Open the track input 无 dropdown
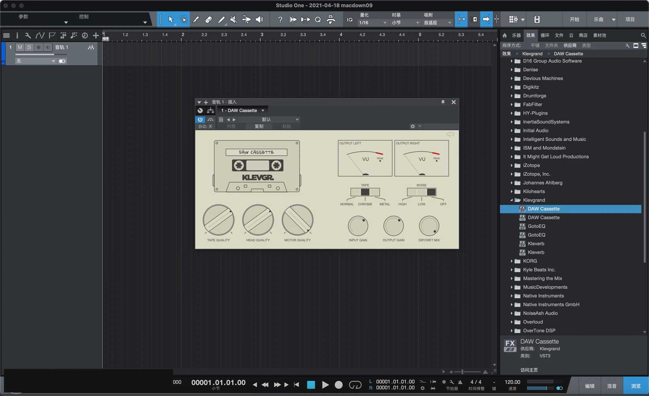Screen dimensions: 649x396 [x=36, y=61]
